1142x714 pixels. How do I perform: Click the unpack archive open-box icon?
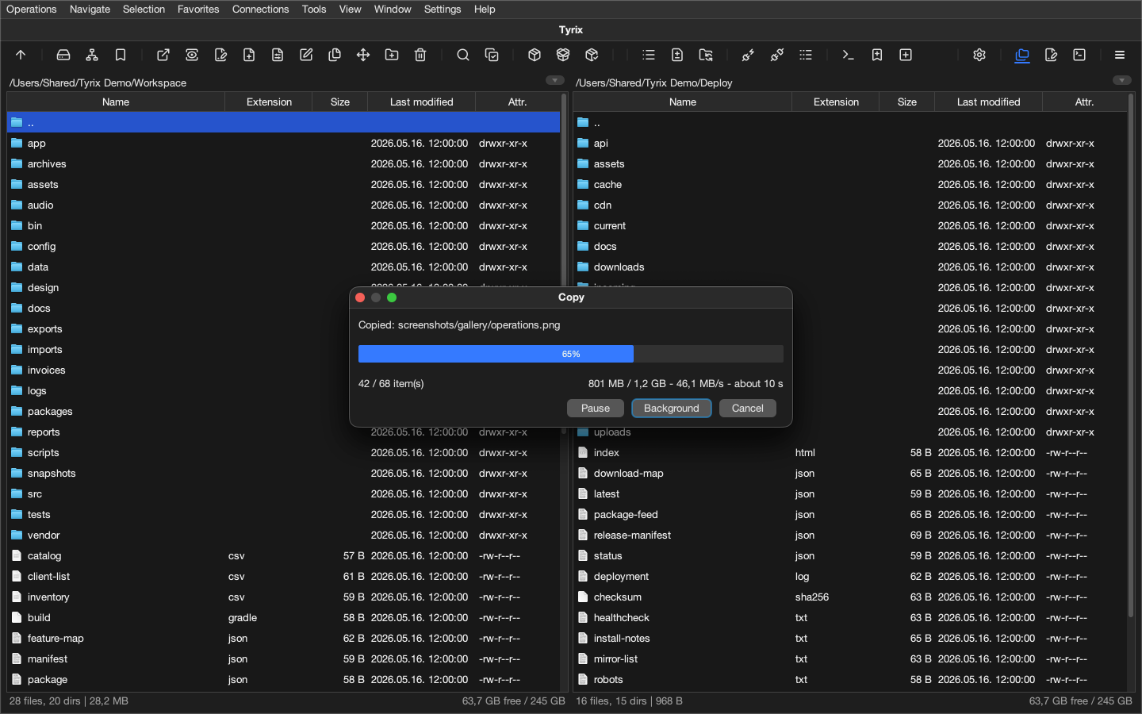click(563, 55)
